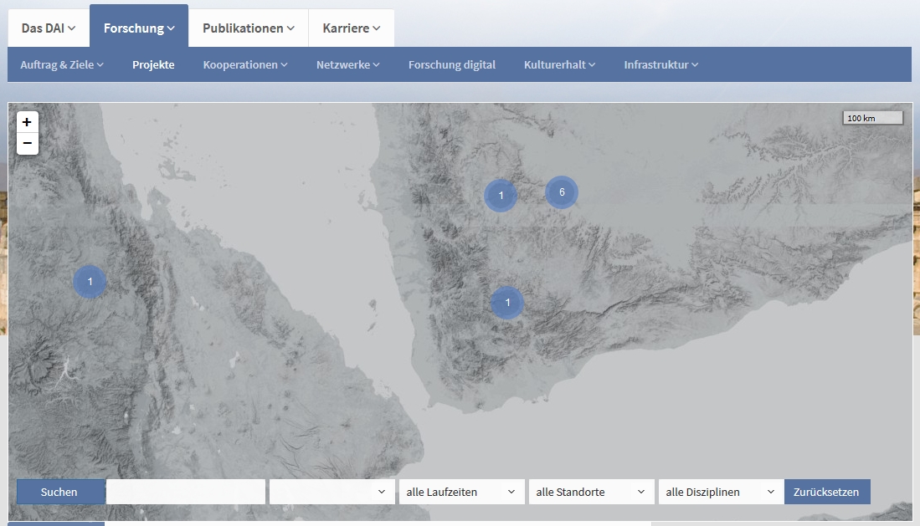Open the Kulturerhalt submenu
The image size is (920, 526).
pos(560,64)
